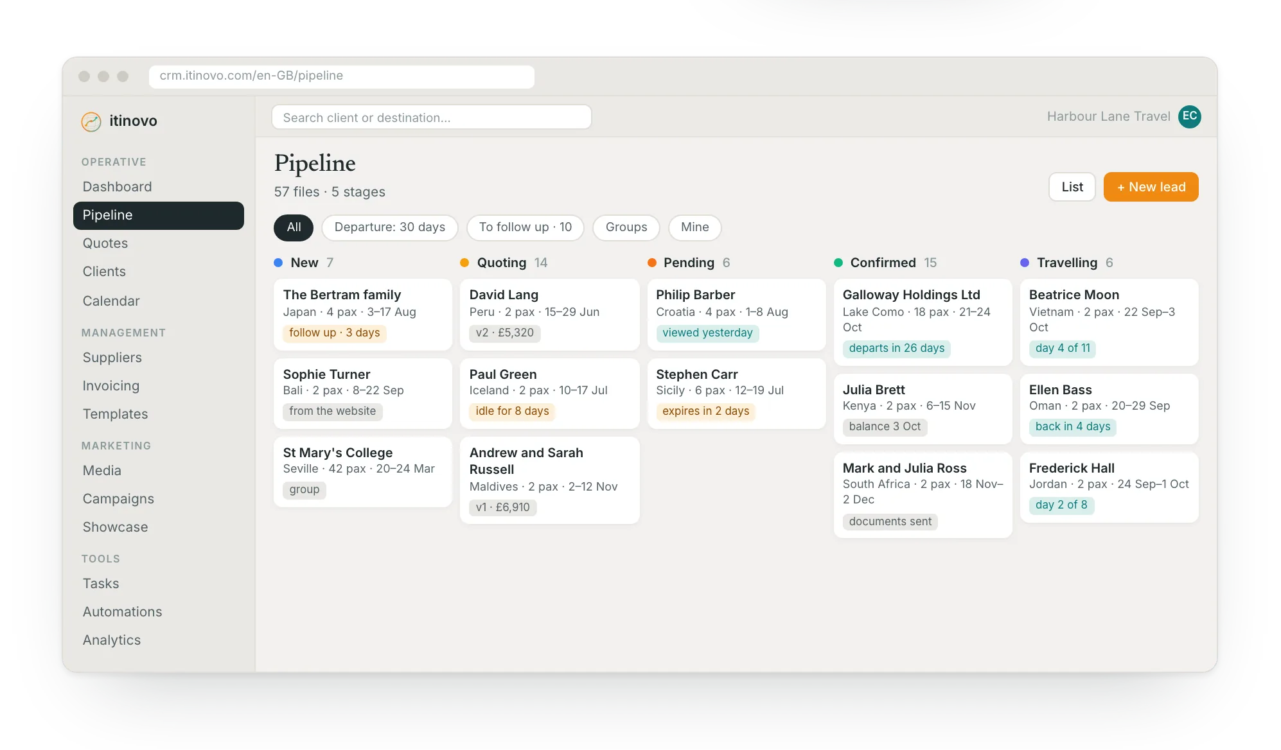Open Mark and Julia Ross card
Viewport: 1281px width, 750px height.
[x=923, y=494]
